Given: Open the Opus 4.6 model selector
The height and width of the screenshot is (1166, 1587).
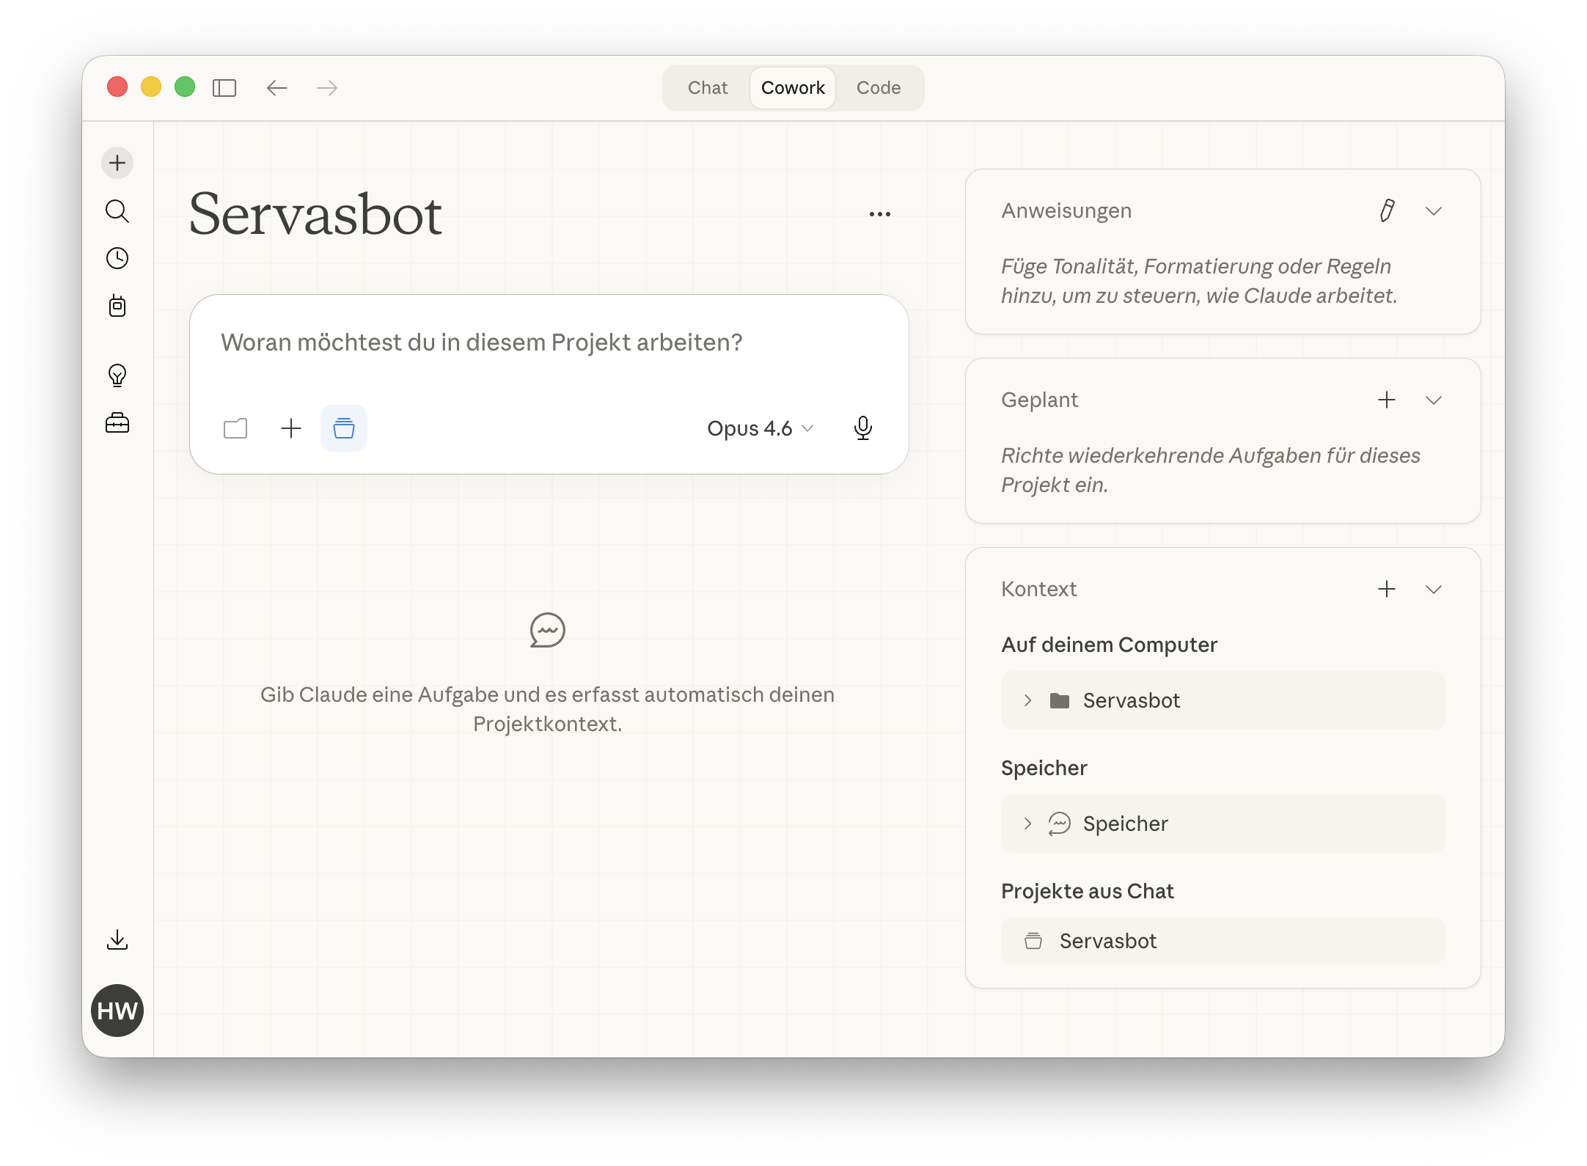Looking at the screenshot, I should pos(760,428).
